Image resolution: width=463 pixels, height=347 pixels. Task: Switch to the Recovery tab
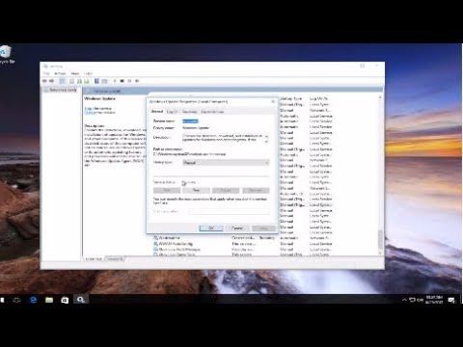click(x=190, y=112)
